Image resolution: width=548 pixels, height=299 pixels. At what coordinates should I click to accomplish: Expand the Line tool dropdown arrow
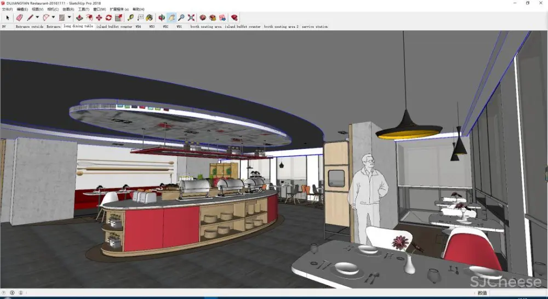(37, 18)
